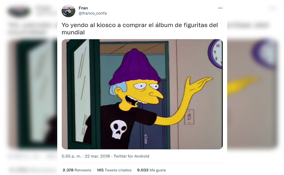
Task: Open the tweet's three-dot more options menu
Action: (x=220, y=8)
